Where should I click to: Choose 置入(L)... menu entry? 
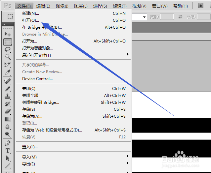click(x=73, y=147)
